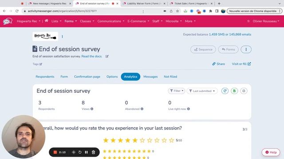Screen dimensions: 284x159
Task: Show info about Views metric
Action: [x=92, y=109]
